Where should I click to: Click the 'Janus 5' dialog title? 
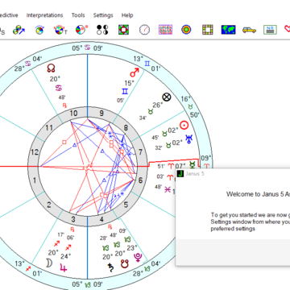click(195, 174)
